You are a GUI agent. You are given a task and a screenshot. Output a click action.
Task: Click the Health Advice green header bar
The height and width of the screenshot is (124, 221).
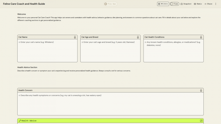110,121
